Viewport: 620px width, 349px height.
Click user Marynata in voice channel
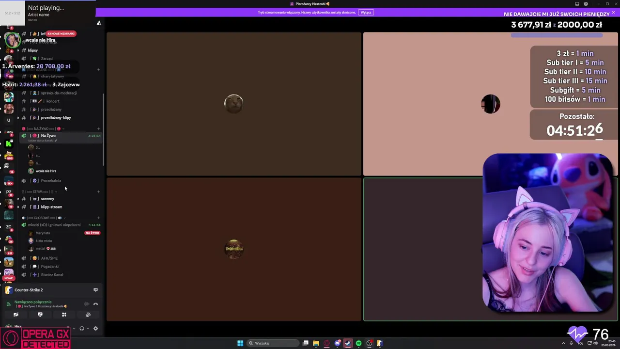[x=43, y=233]
